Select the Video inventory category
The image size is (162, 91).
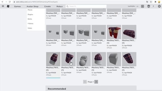click(x=30, y=28)
